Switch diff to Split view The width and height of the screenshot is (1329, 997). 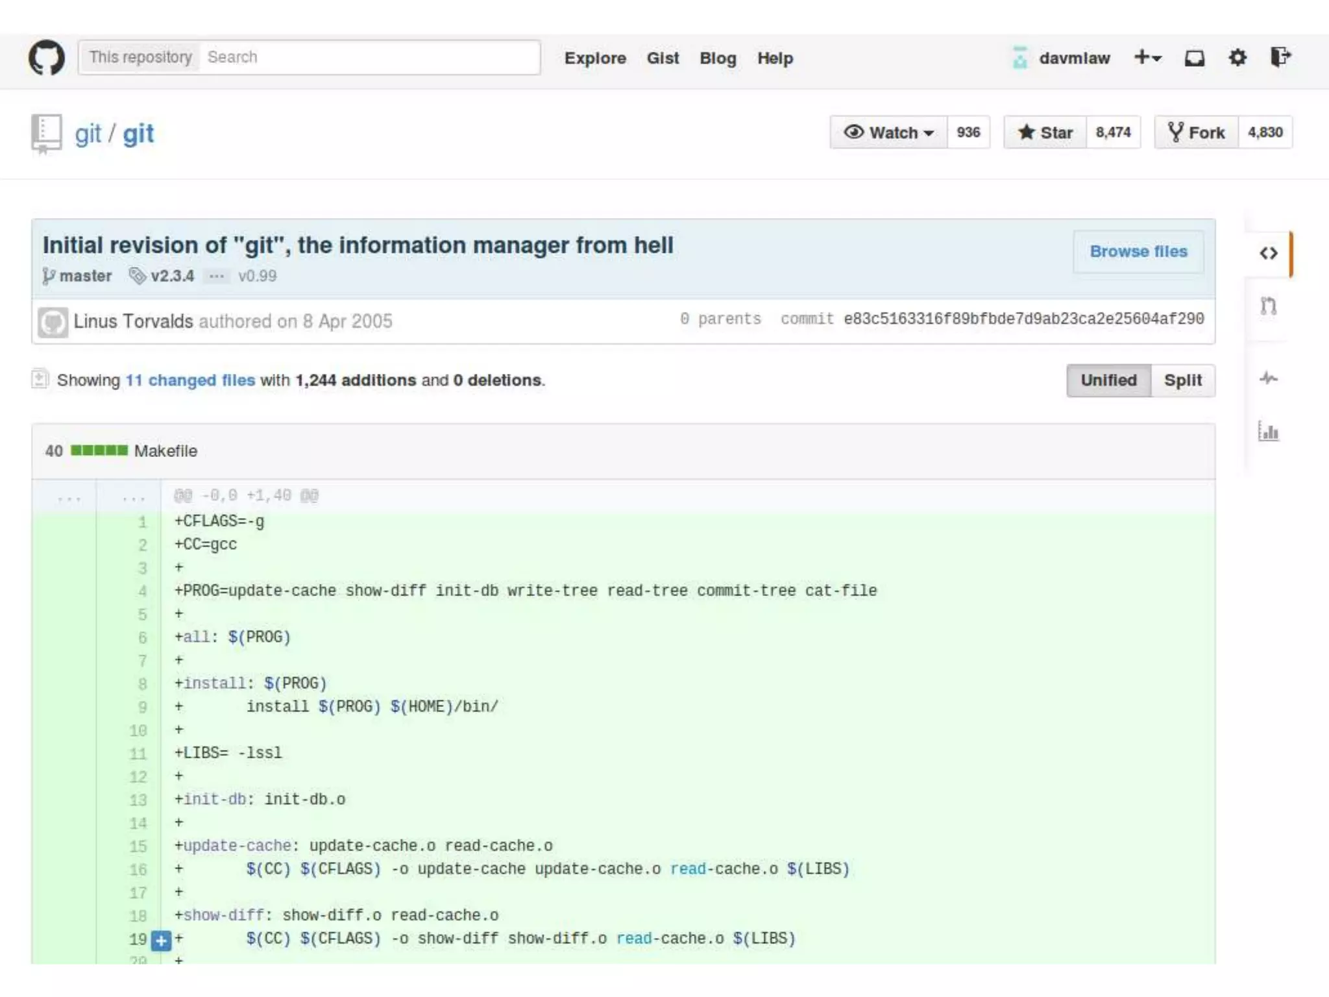tap(1182, 380)
